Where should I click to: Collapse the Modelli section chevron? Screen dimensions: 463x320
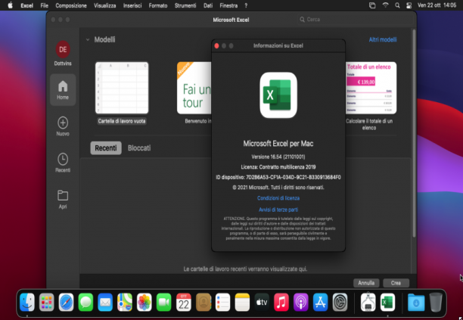(x=88, y=39)
